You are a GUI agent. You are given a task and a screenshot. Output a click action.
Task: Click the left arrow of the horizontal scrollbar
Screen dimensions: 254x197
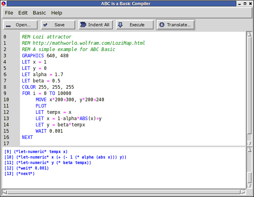tap(4, 192)
